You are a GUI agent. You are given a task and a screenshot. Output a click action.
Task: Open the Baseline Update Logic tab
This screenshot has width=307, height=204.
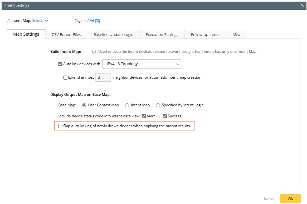(x=113, y=35)
